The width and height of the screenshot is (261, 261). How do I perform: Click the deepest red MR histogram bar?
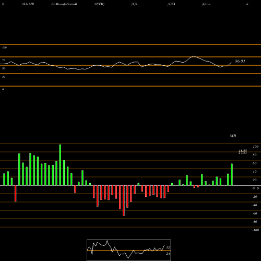coord(124,200)
